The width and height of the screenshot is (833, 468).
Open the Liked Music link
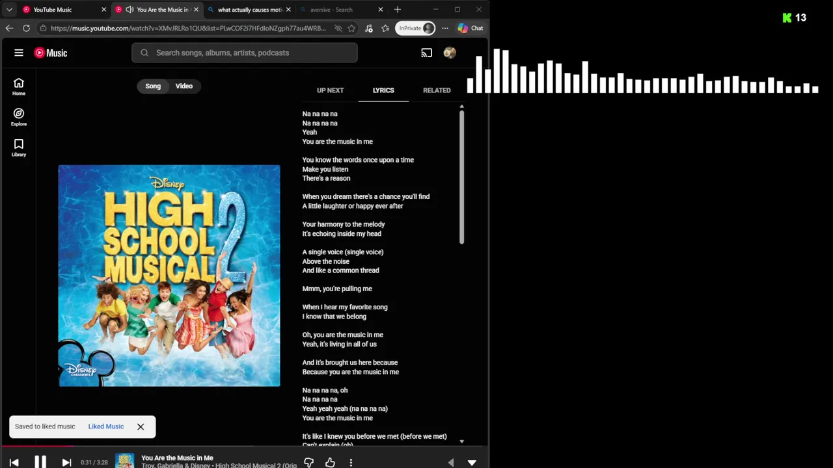(106, 426)
